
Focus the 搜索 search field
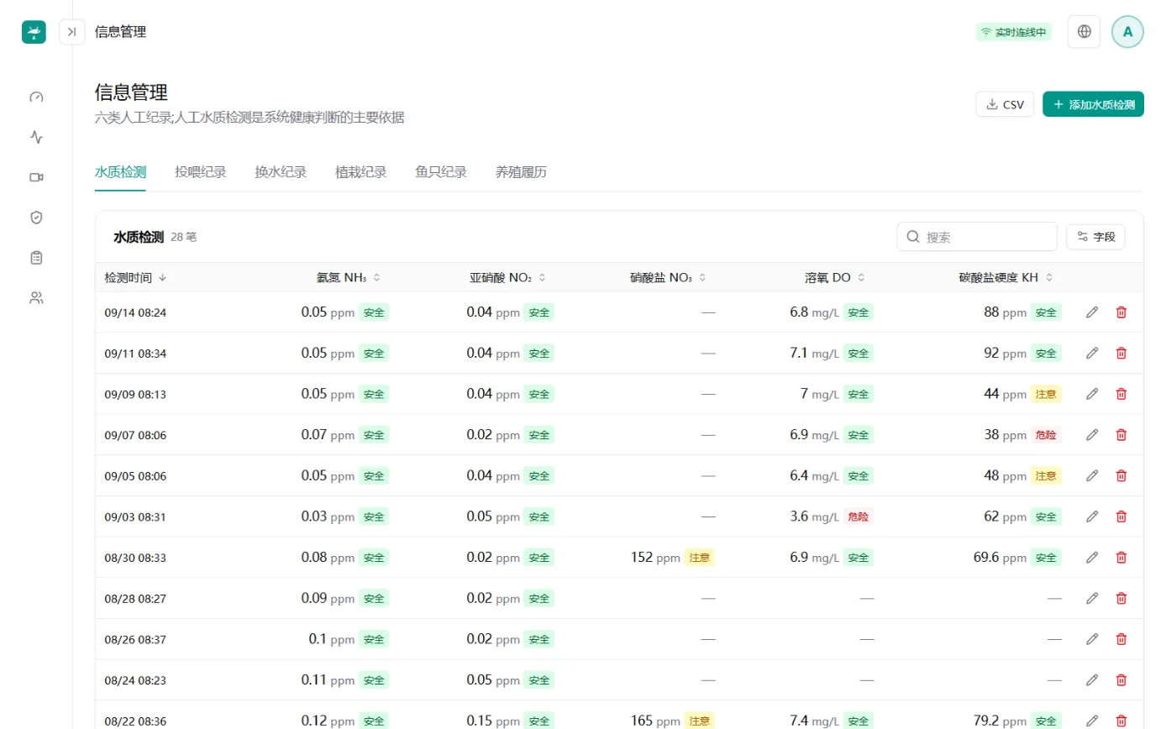tap(977, 237)
